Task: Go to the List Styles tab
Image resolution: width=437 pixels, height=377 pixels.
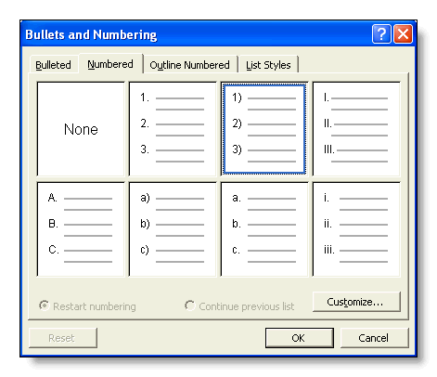Action: (x=268, y=65)
